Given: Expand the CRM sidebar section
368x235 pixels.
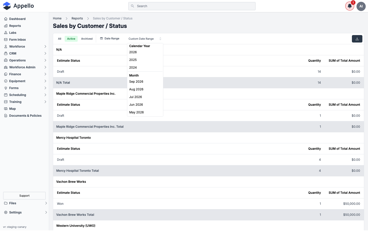Looking at the screenshot, I should coord(45,54).
